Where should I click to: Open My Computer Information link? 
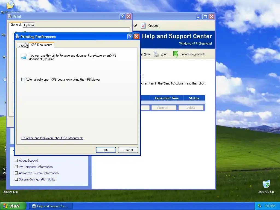pyautogui.click(x=36, y=167)
